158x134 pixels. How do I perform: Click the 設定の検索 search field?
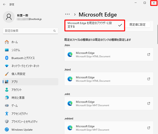pyautogui.click(x=31, y=31)
